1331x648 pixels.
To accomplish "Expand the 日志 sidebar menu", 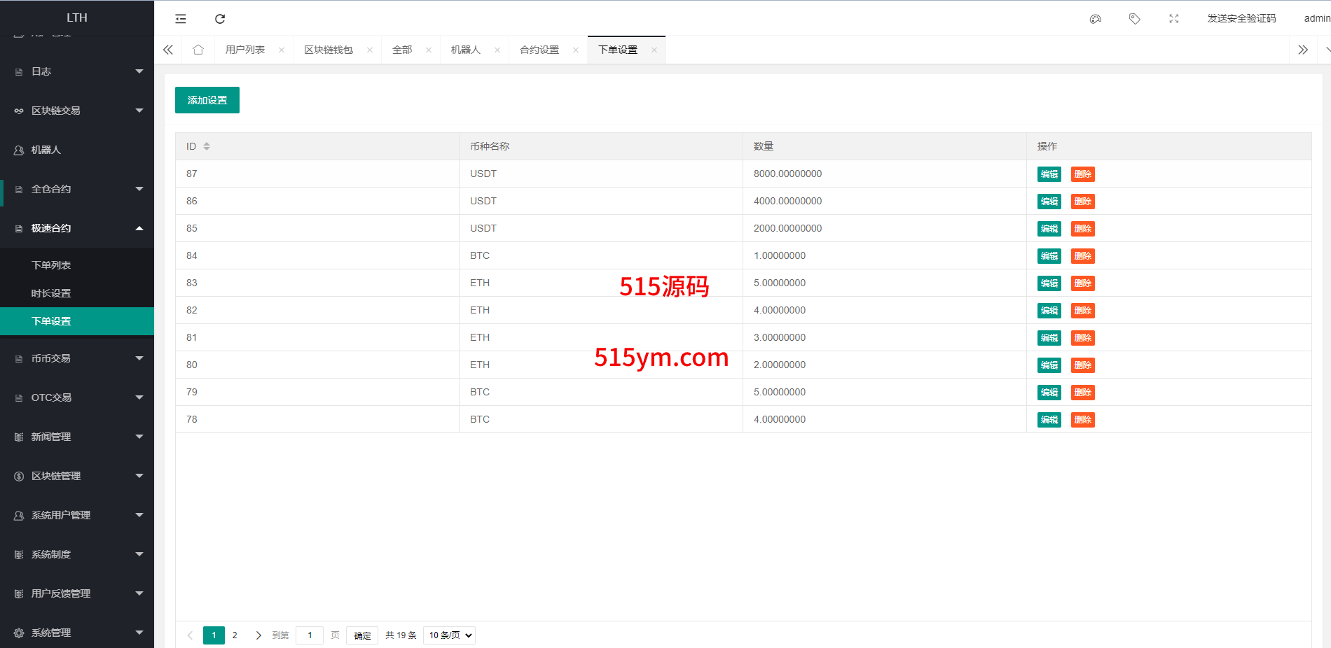I will 77,71.
